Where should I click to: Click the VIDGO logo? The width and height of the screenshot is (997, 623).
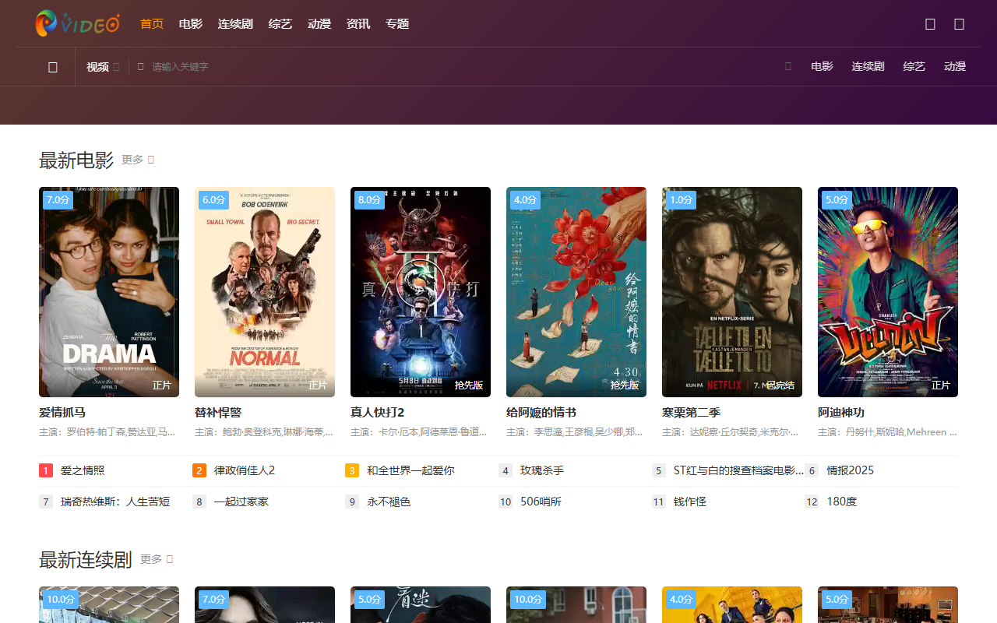click(77, 23)
